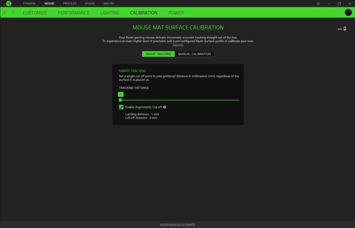The image size is (355, 228).
Task: Click the tracking distance value bubble
Action: click(121, 94)
